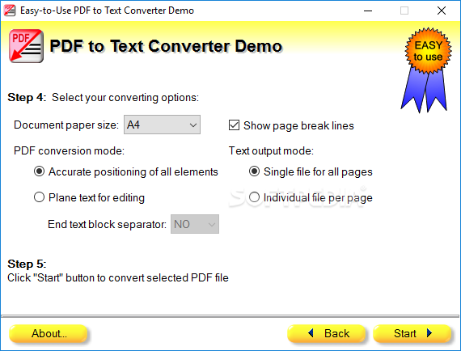Go Back to the previous step
Screen dimensions: 461x351
click(327, 334)
